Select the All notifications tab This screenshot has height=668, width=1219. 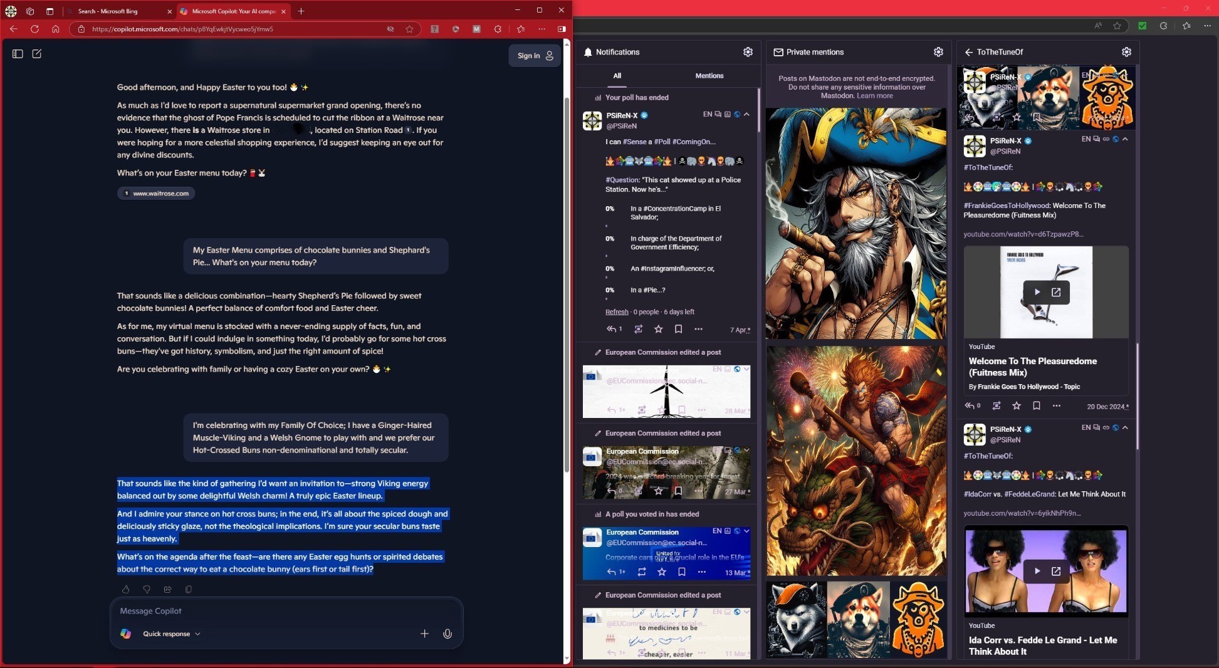[617, 76]
